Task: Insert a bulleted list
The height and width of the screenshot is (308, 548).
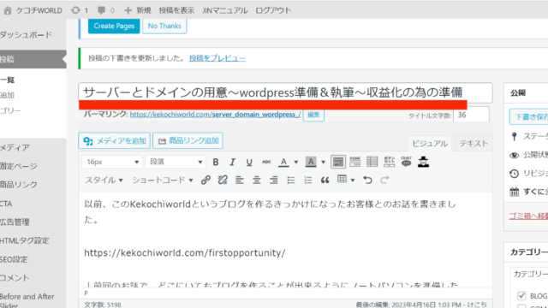Action: tap(291, 181)
